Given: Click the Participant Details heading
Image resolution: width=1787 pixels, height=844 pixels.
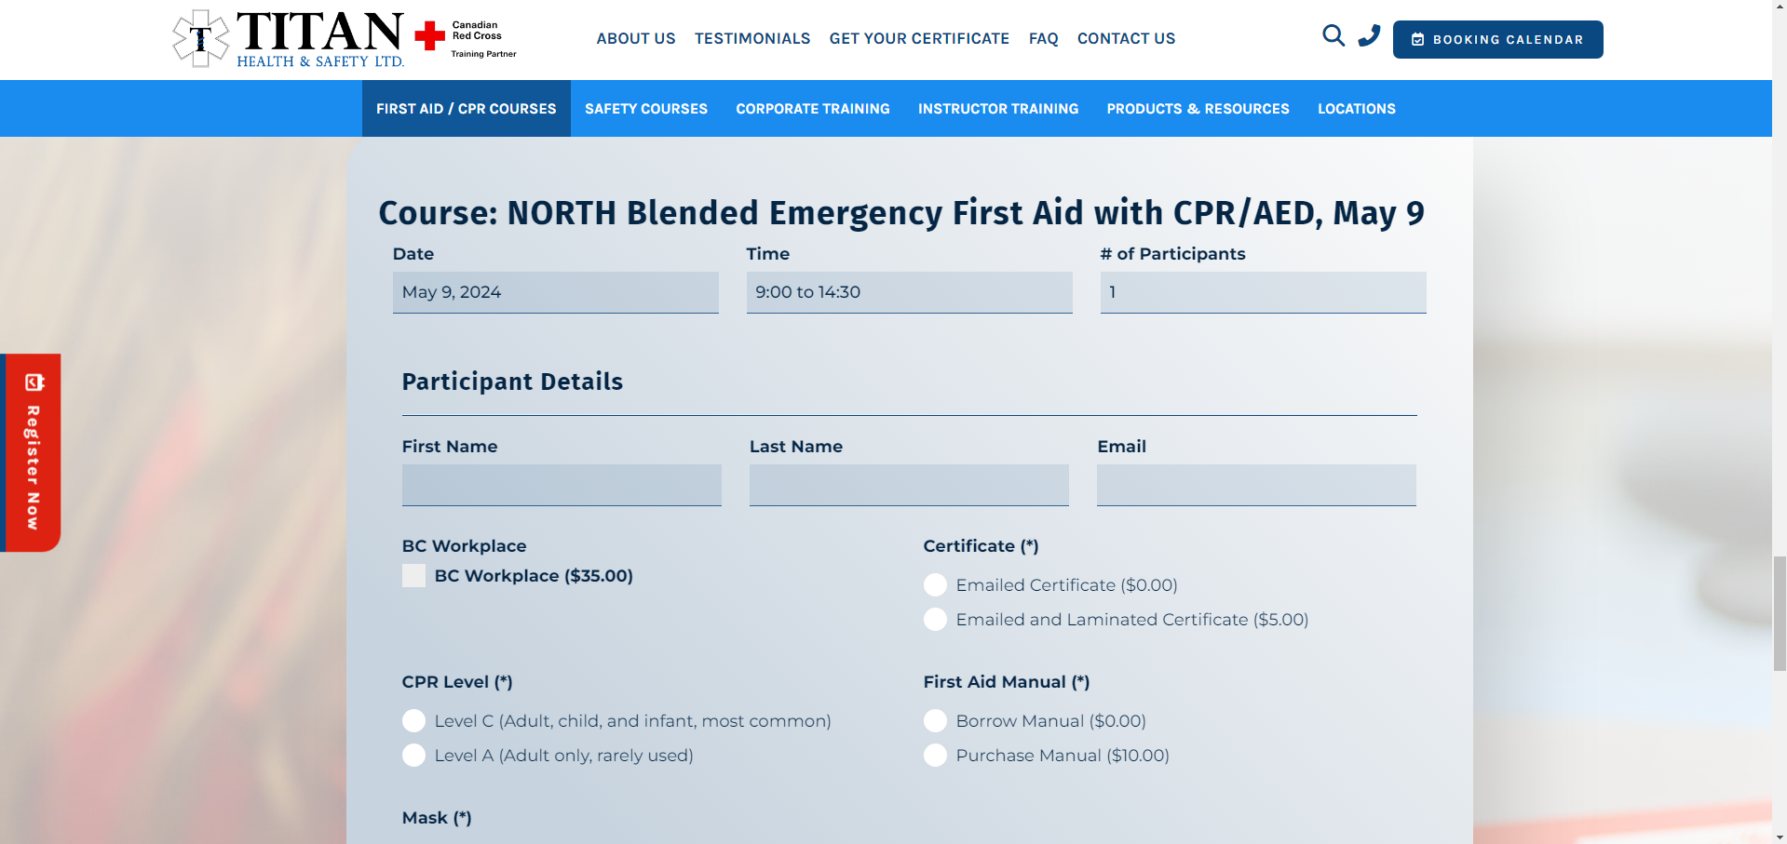Looking at the screenshot, I should 512,382.
